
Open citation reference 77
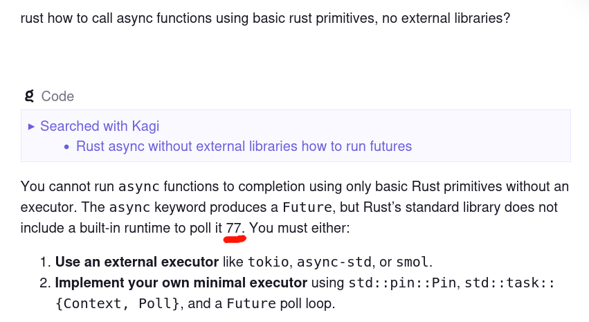pos(234,227)
